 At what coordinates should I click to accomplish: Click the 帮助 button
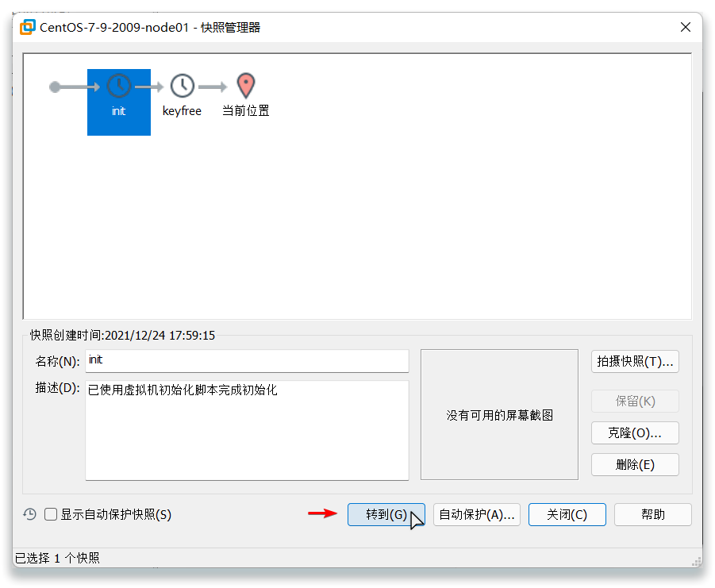(x=652, y=514)
